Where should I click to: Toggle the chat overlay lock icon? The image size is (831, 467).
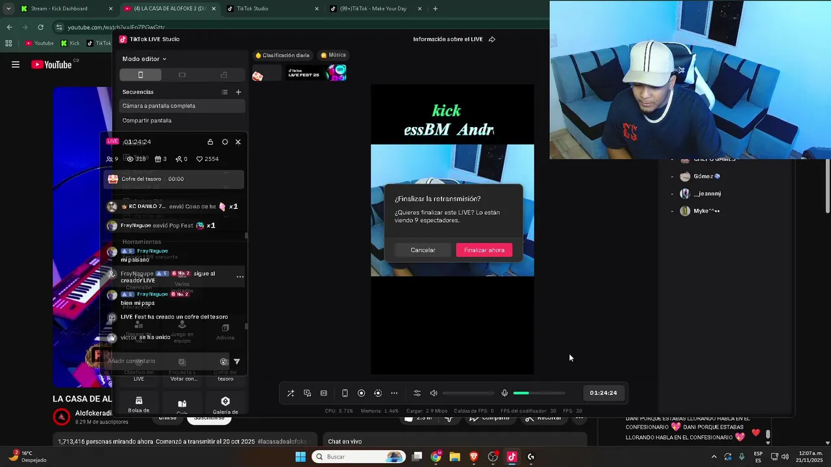tap(210, 142)
